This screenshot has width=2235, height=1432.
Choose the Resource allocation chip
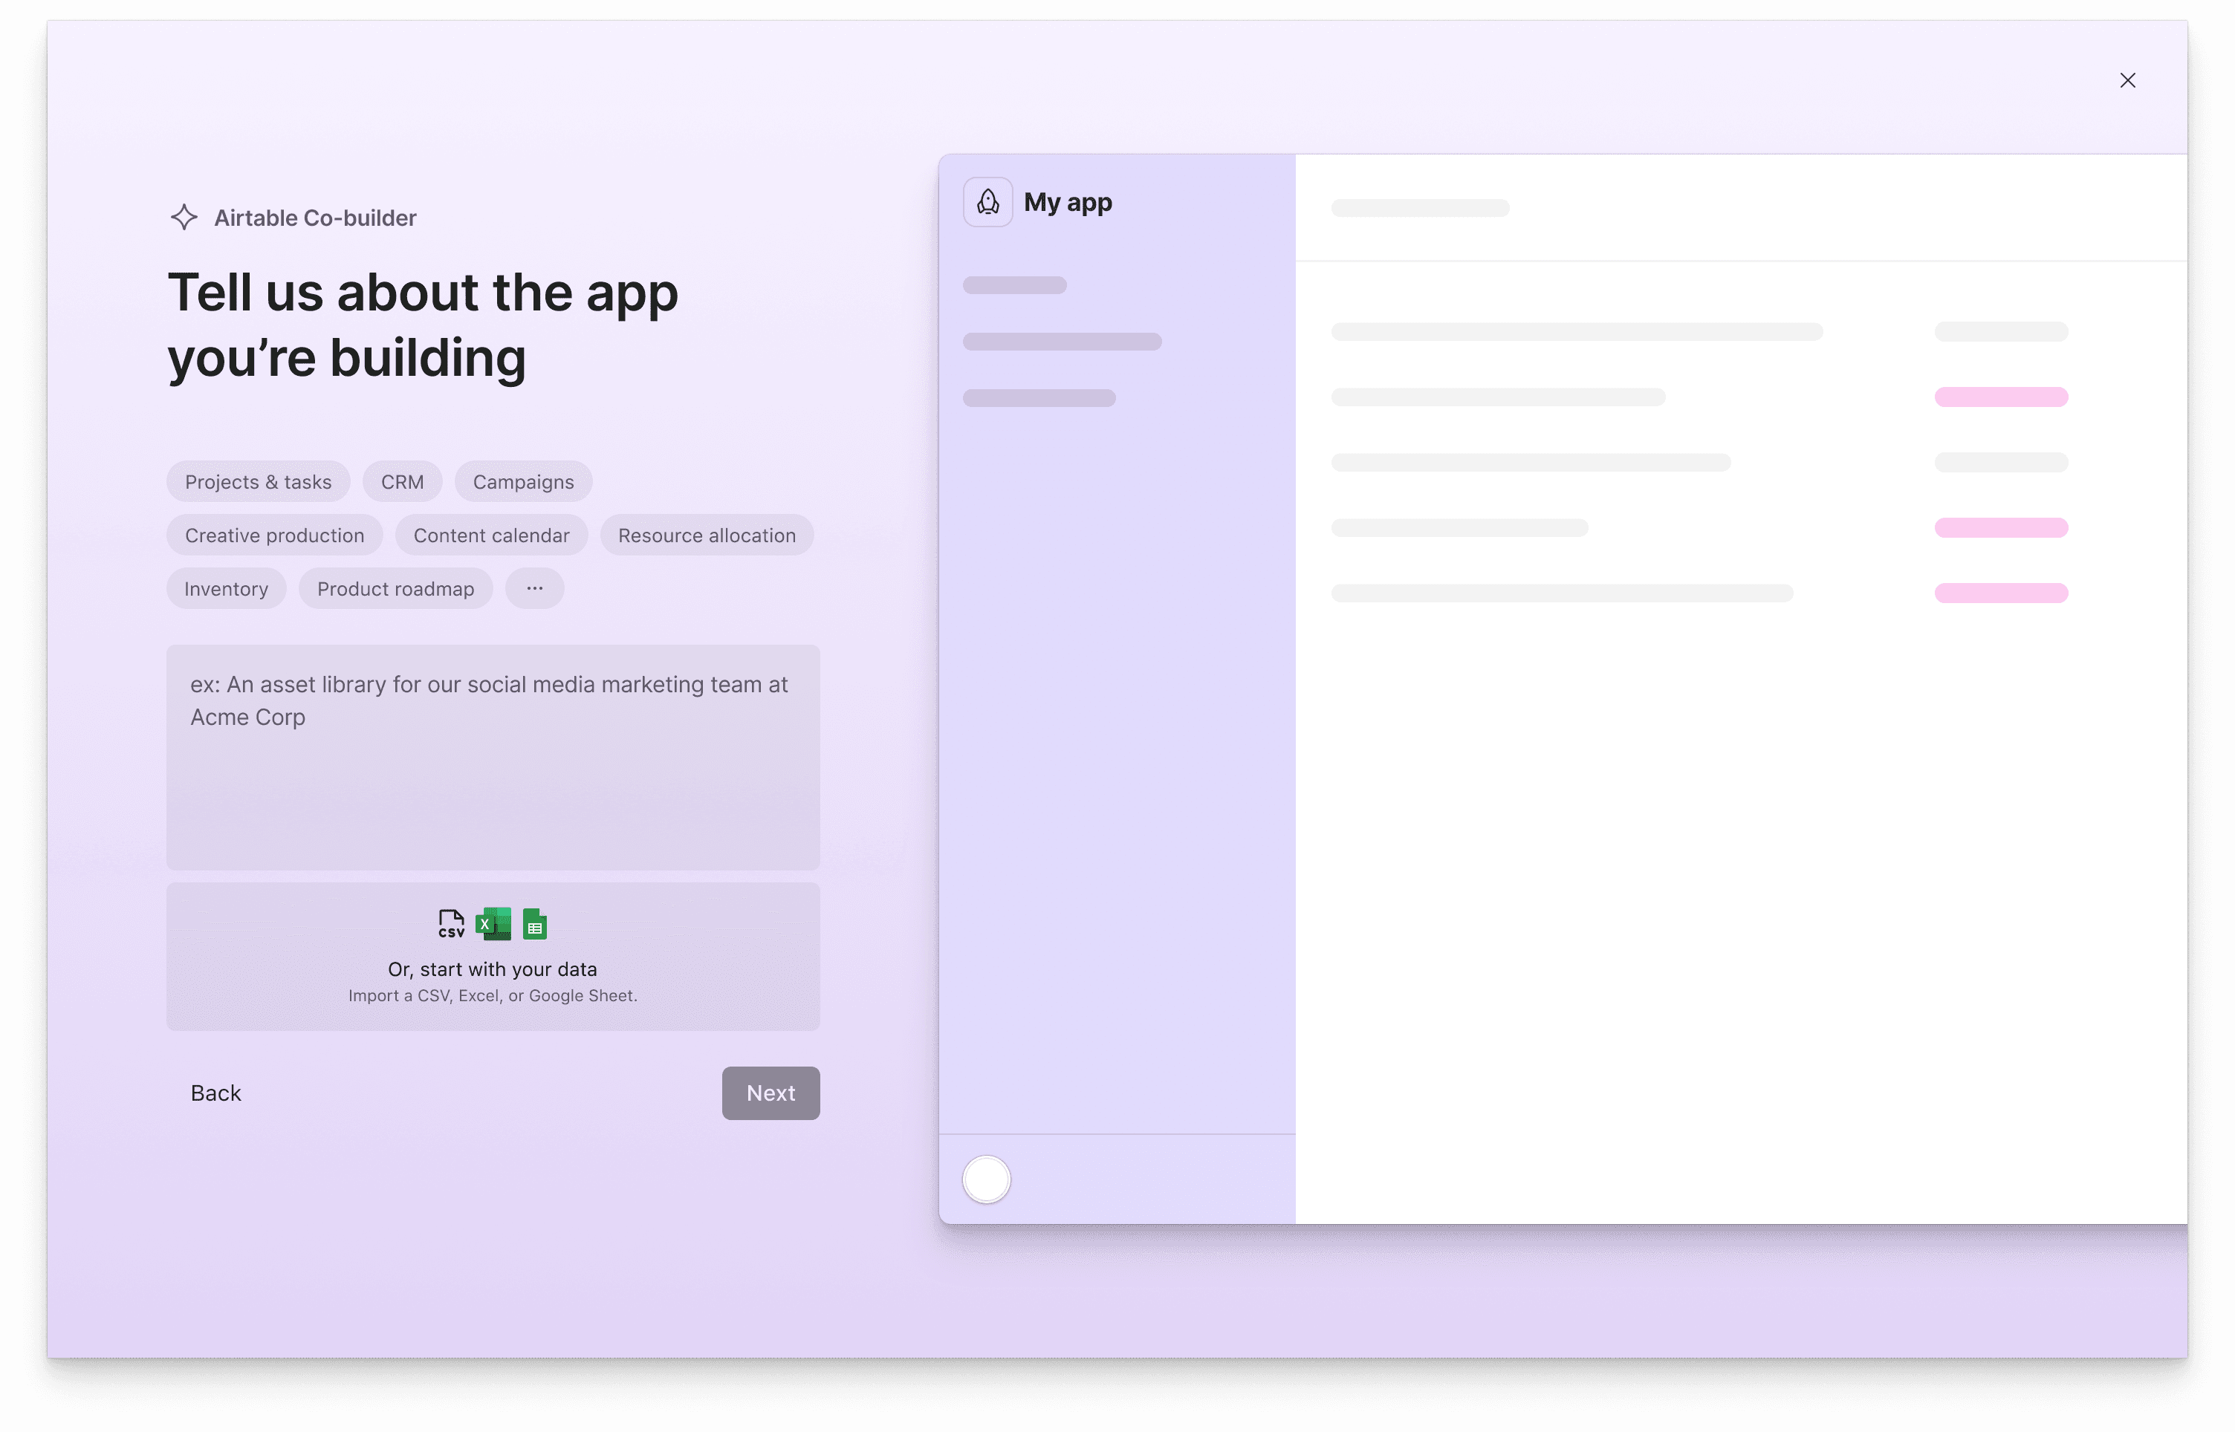[x=707, y=536]
